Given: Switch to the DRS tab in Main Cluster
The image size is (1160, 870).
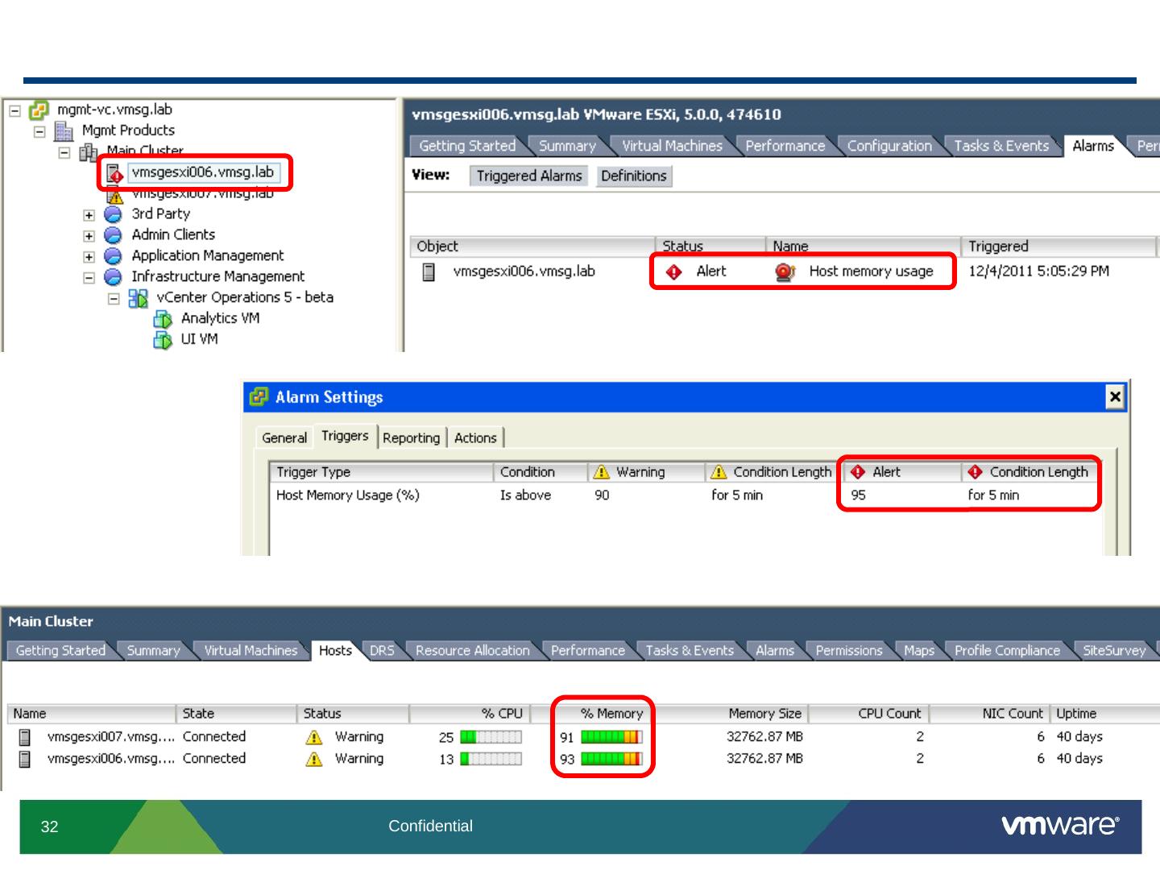Looking at the screenshot, I should click(382, 650).
